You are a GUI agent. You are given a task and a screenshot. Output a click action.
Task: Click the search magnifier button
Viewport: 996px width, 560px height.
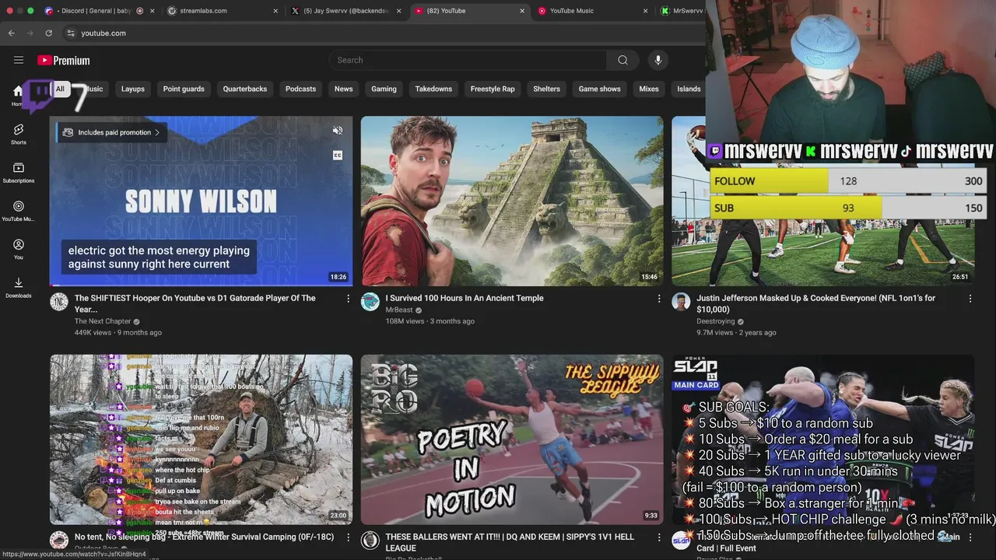tap(622, 60)
